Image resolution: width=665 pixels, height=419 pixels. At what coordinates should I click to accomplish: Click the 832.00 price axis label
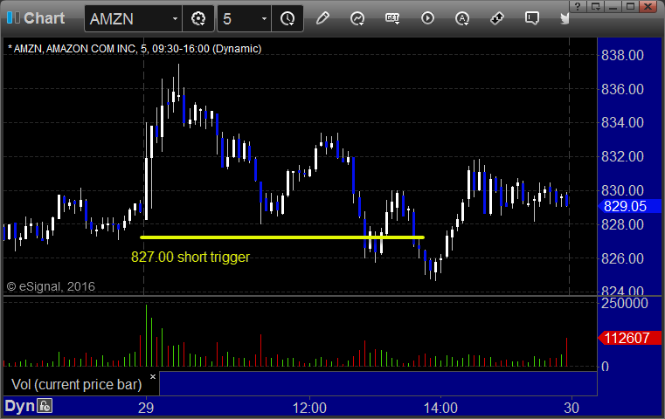pyautogui.click(x=622, y=157)
